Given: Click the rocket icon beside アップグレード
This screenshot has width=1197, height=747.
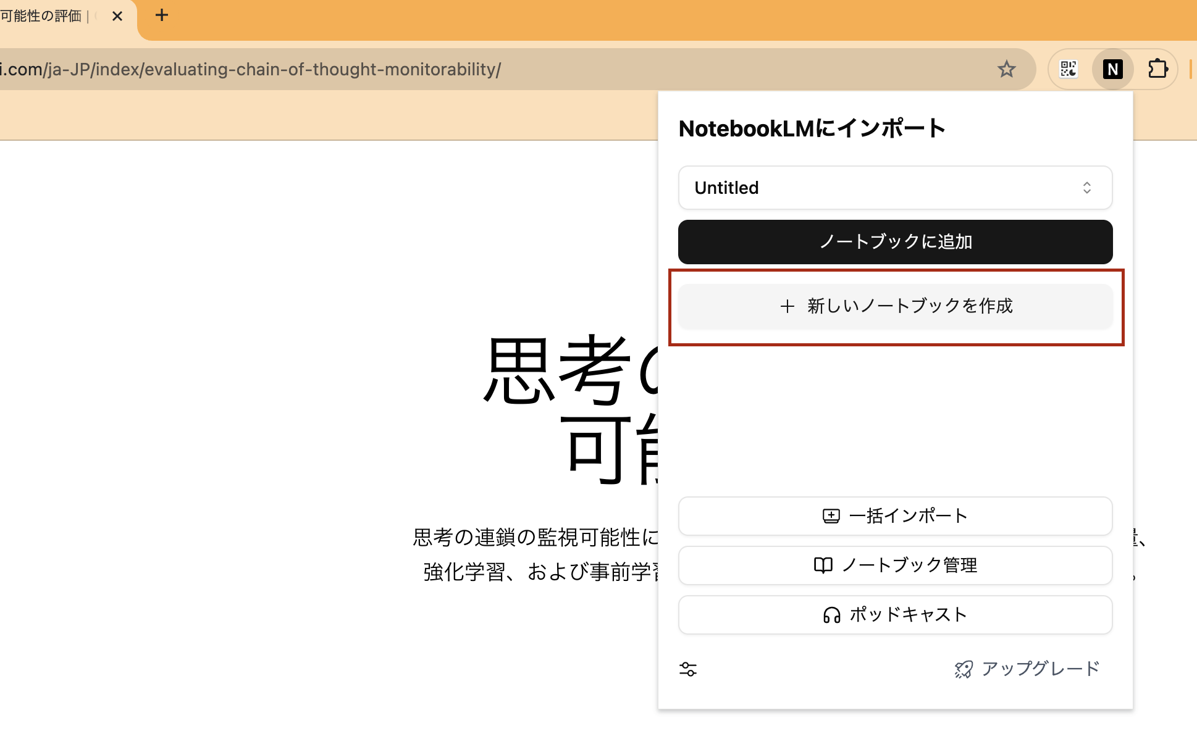Looking at the screenshot, I should coord(963,669).
